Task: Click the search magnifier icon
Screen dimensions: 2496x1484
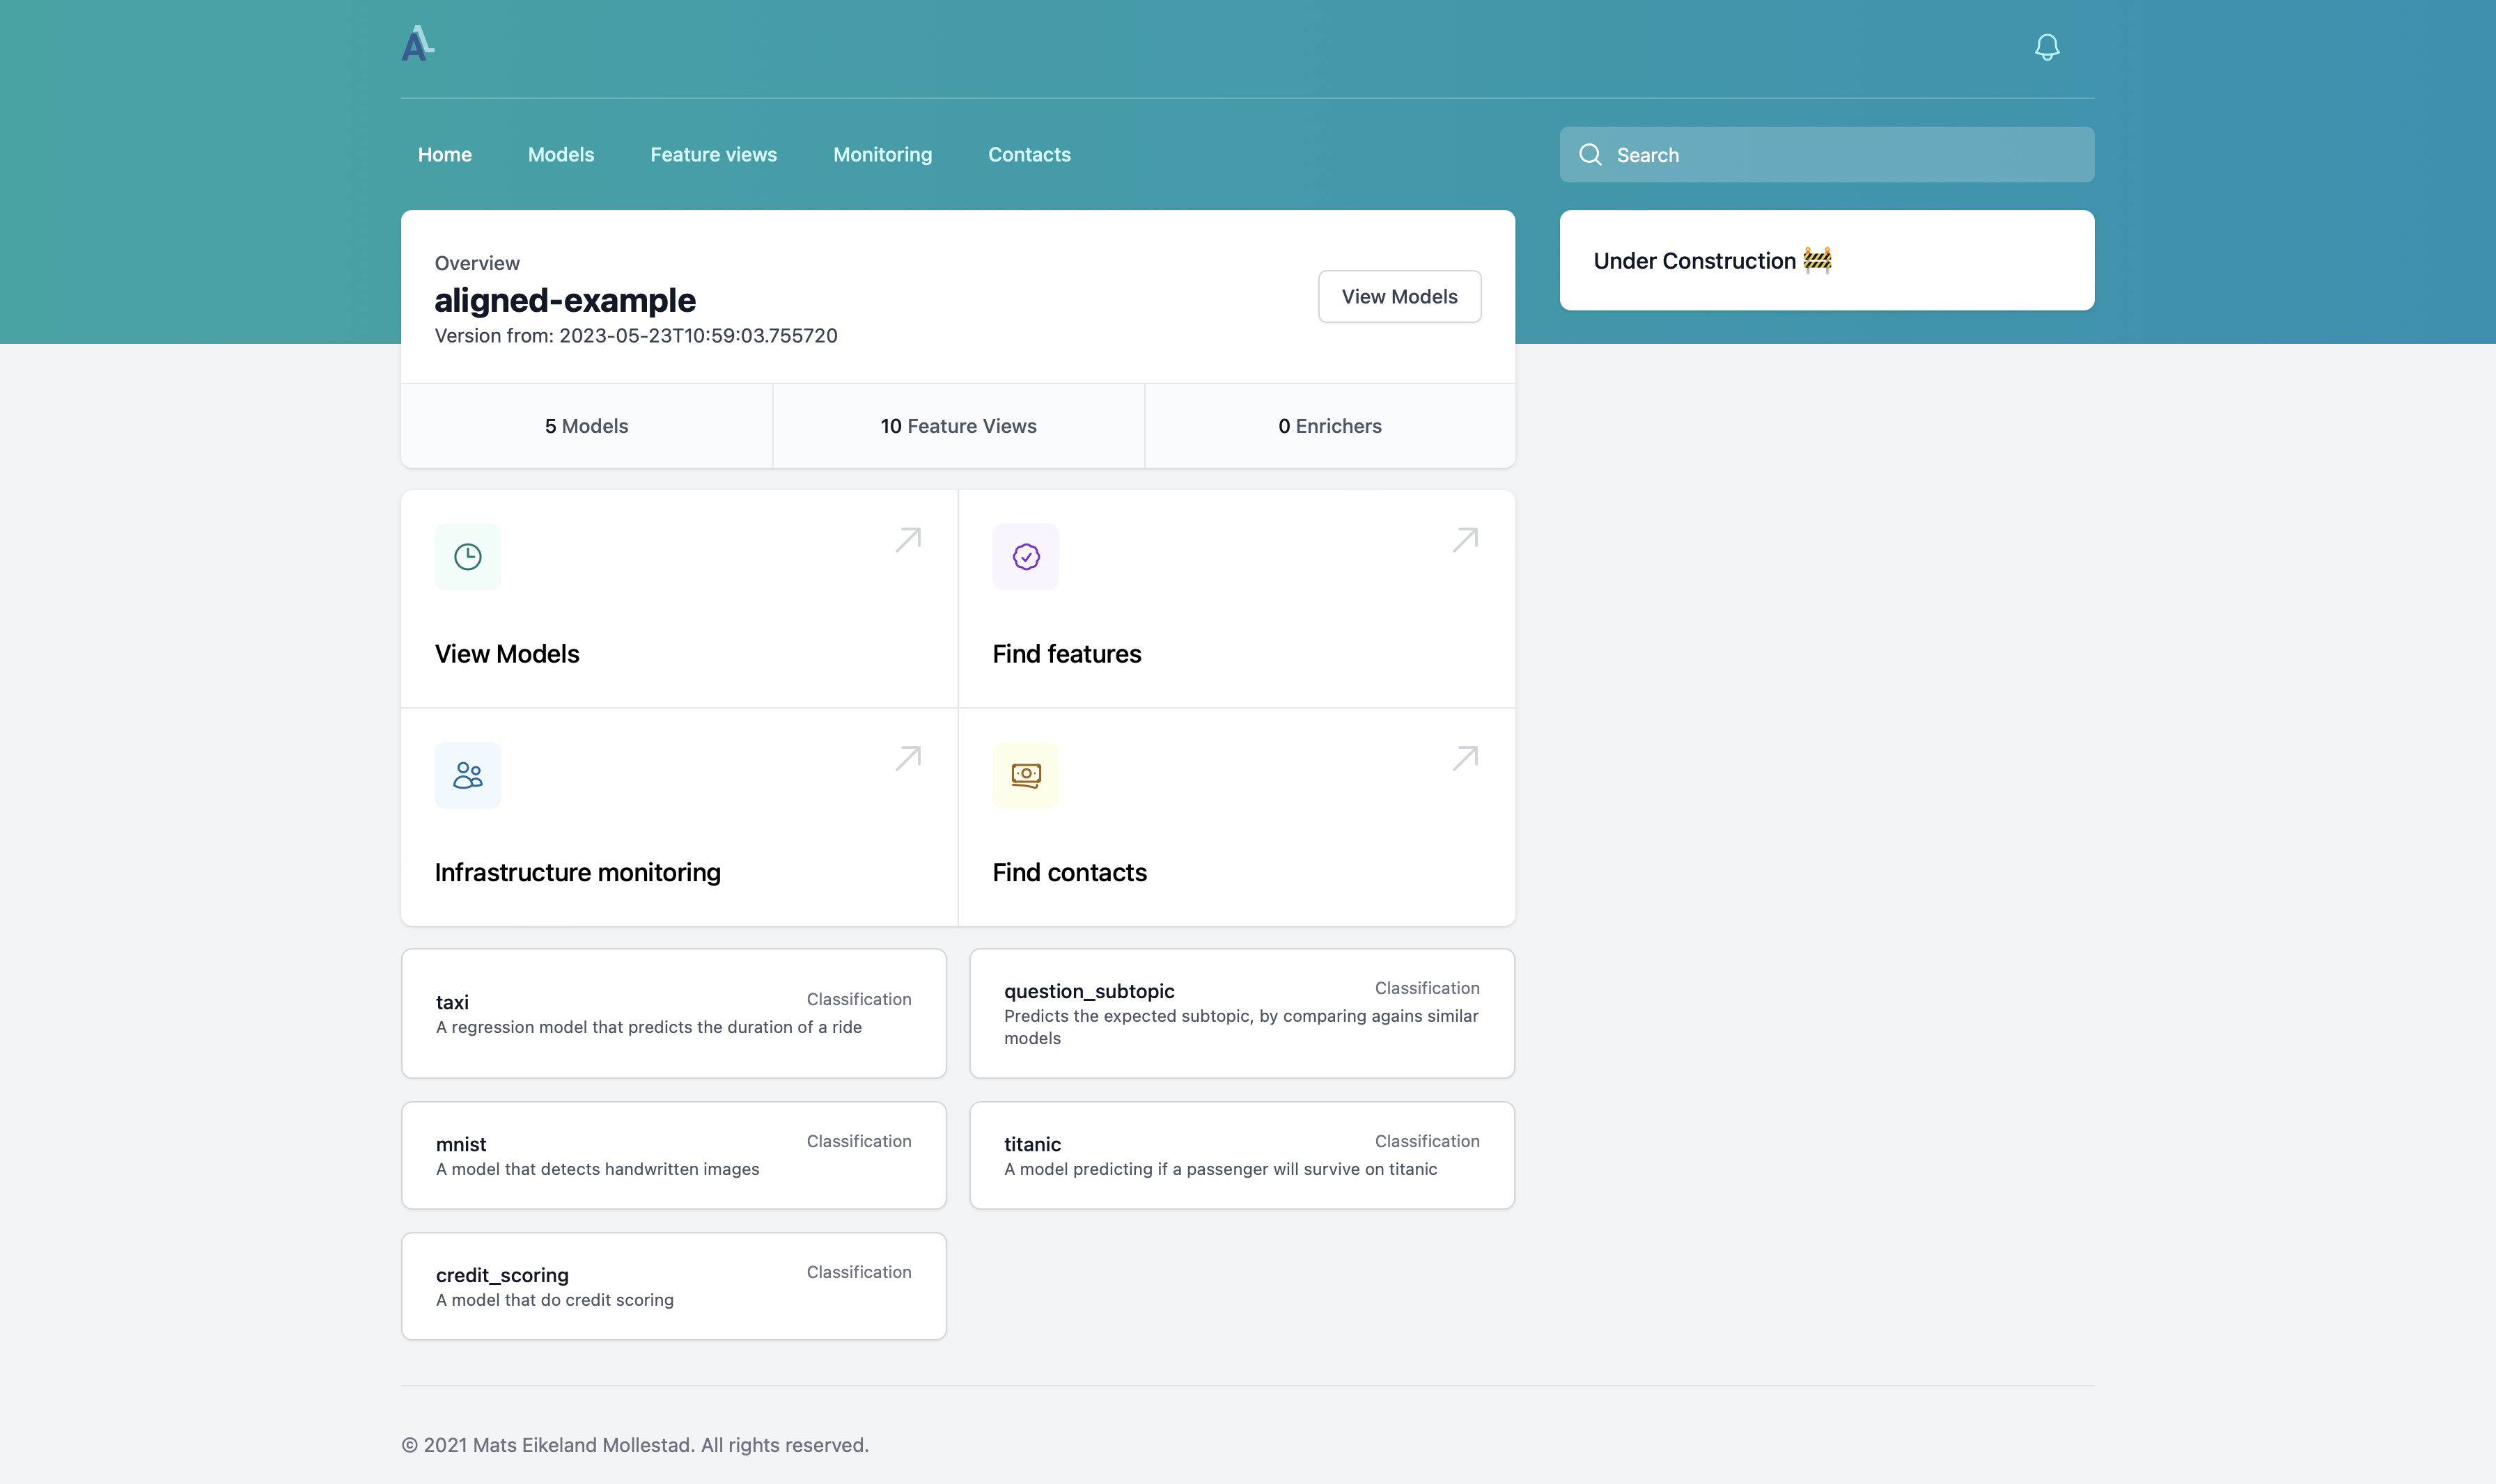Action: (1591, 154)
